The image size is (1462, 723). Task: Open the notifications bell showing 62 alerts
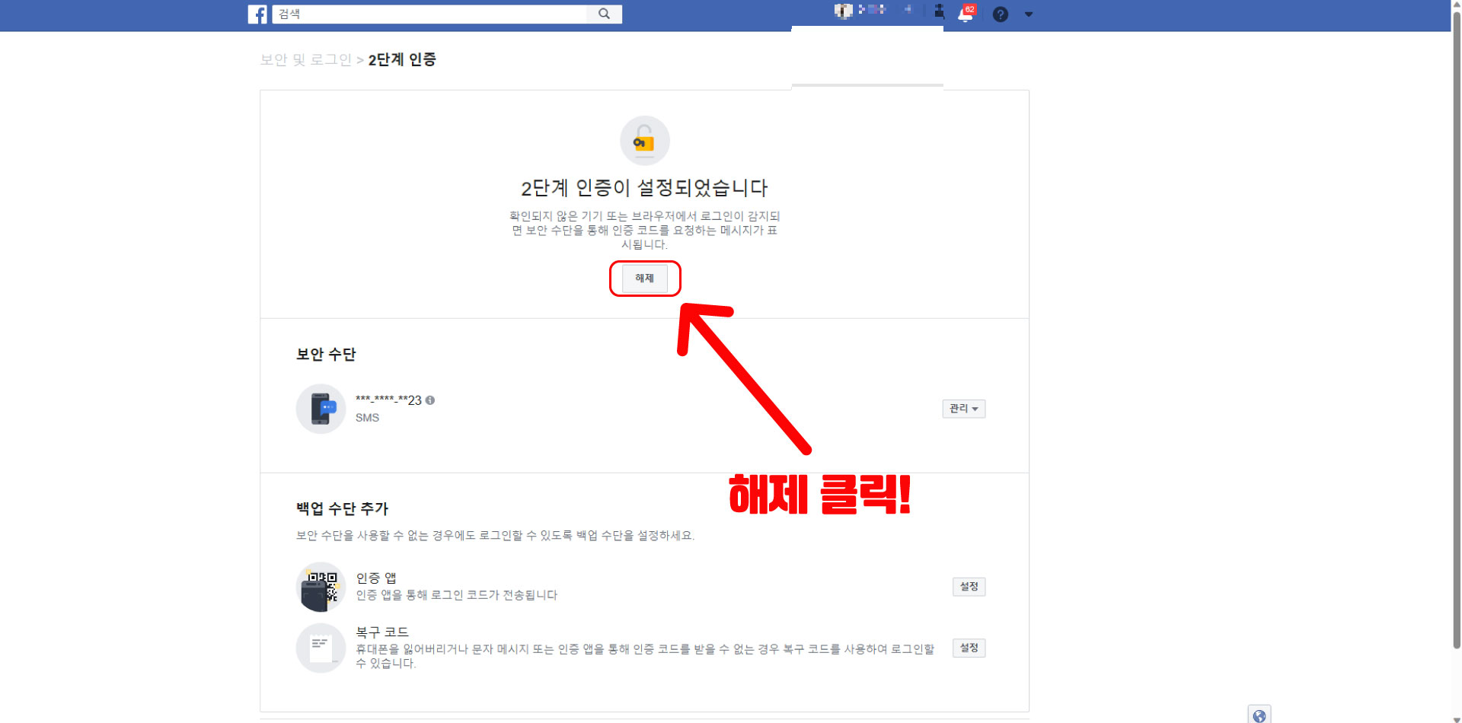[x=965, y=14]
